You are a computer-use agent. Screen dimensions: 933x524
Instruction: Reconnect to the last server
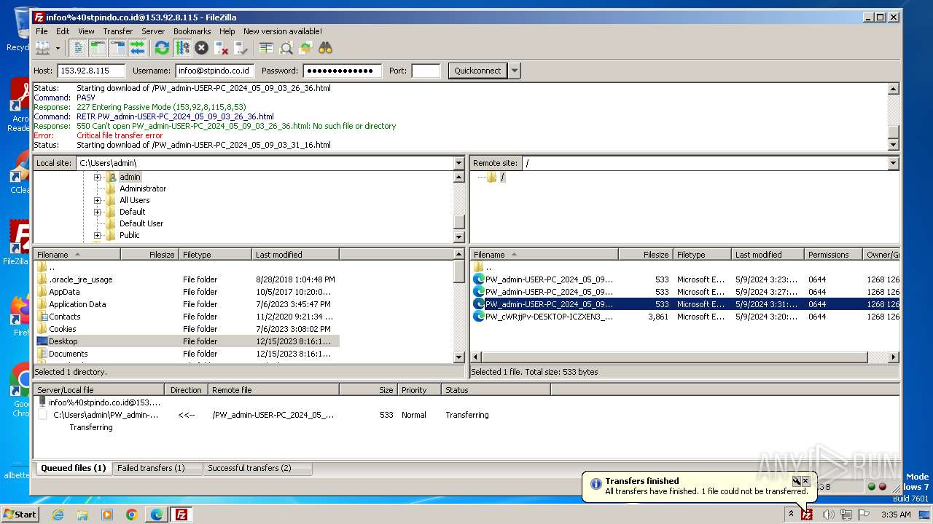pyautogui.click(x=241, y=48)
